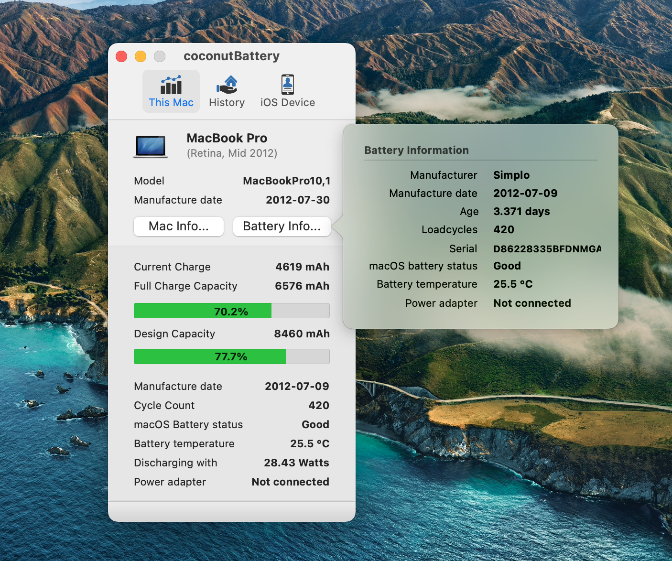Click the gray disabled zoom button
The width and height of the screenshot is (672, 561).
[160, 56]
